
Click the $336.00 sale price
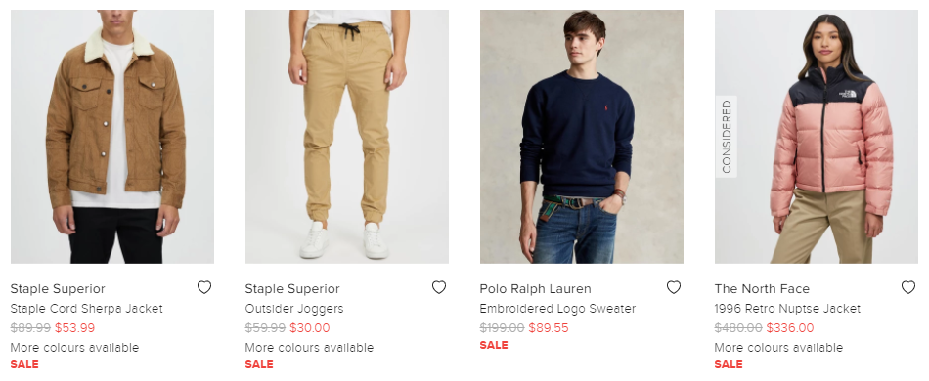(x=790, y=327)
